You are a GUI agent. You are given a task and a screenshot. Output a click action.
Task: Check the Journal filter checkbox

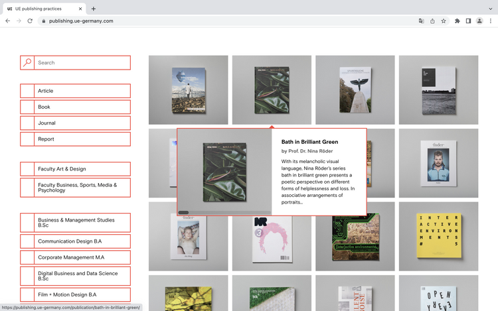pyautogui.click(x=27, y=123)
